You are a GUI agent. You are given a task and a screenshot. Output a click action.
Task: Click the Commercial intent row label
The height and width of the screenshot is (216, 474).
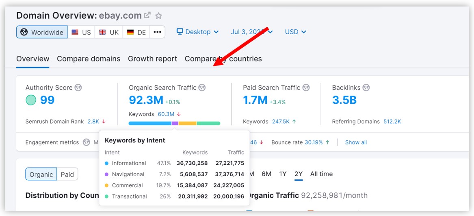pyautogui.click(x=127, y=185)
